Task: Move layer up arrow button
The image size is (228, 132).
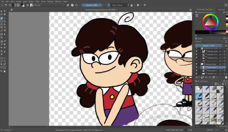Action: click(210, 77)
